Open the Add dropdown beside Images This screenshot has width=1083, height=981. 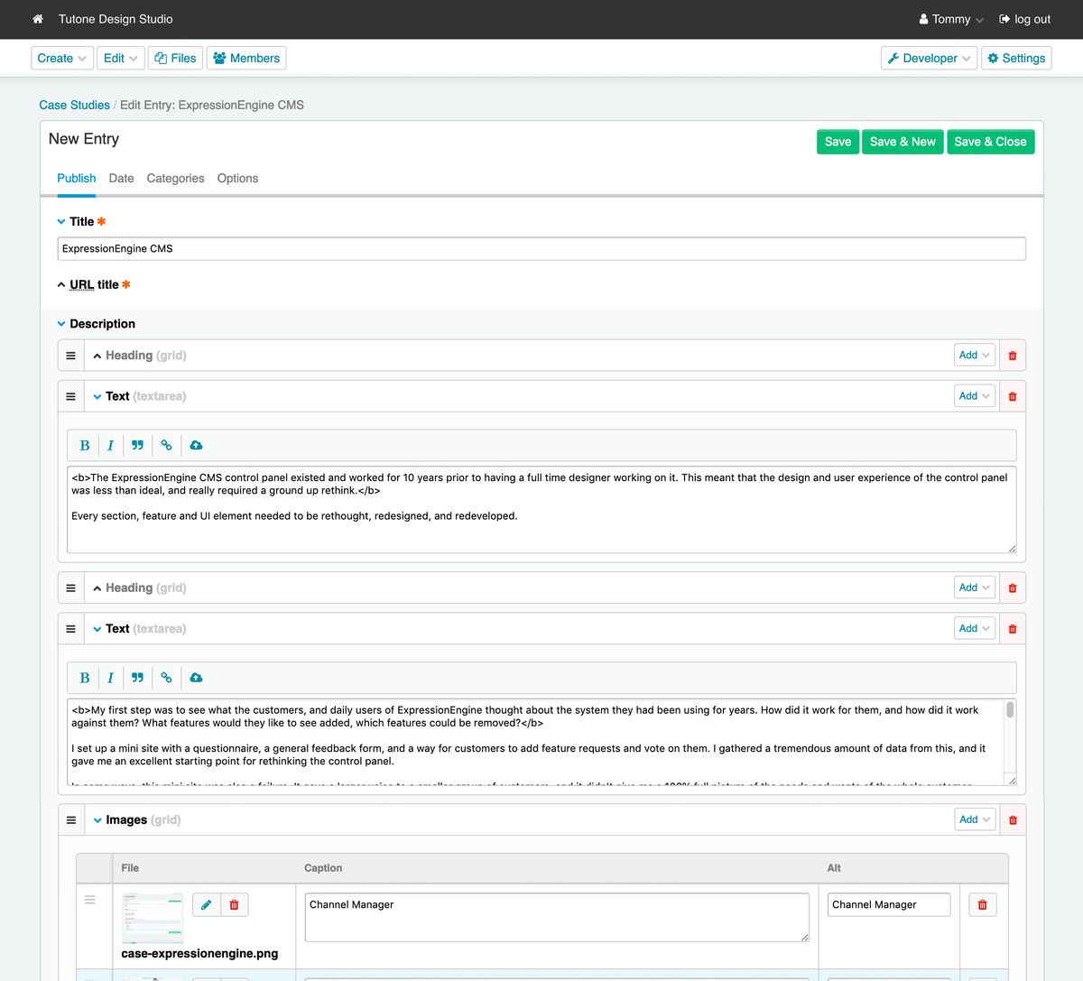(974, 819)
